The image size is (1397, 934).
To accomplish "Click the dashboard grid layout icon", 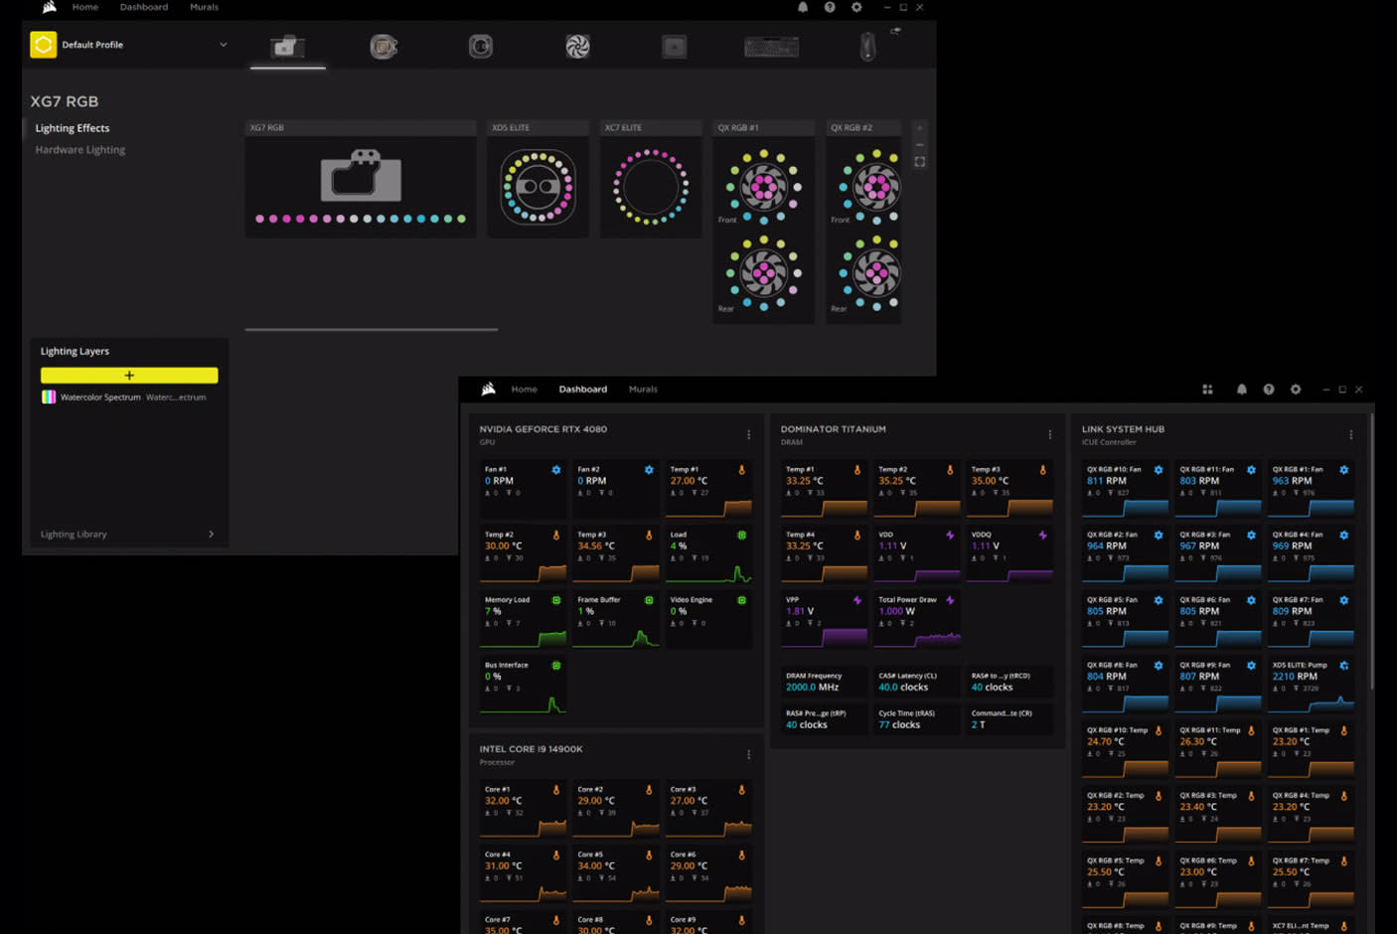I will click(x=1207, y=389).
